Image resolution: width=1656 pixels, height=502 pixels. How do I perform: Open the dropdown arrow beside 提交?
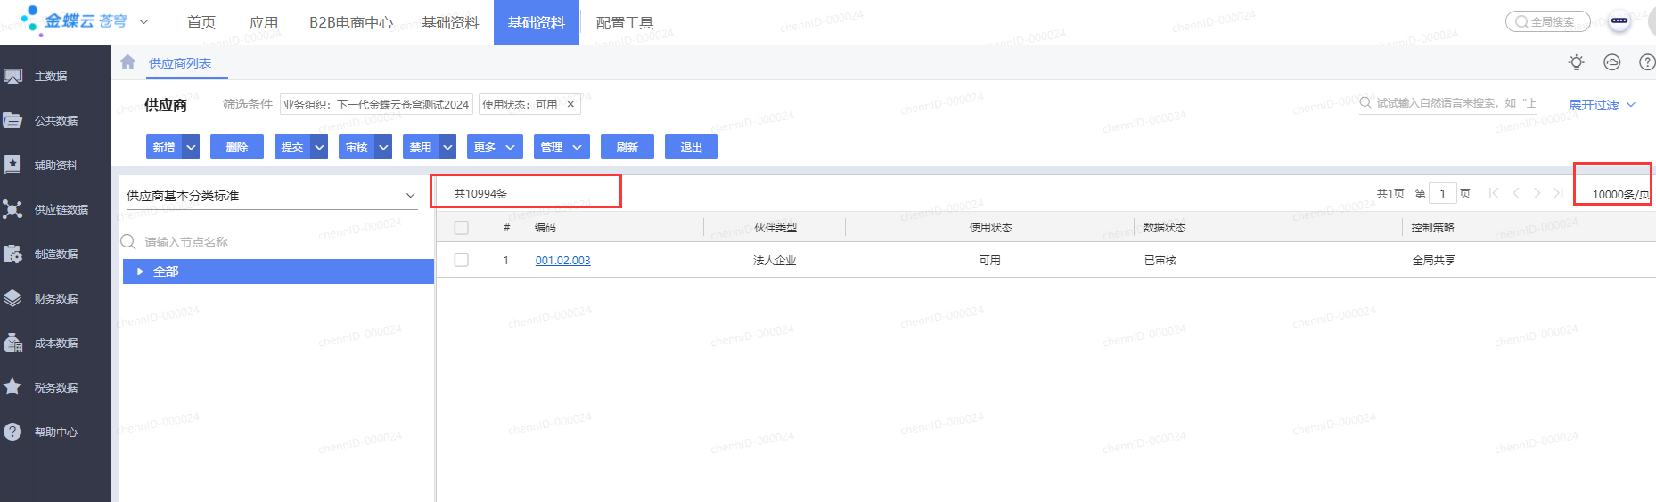(x=320, y=147)
